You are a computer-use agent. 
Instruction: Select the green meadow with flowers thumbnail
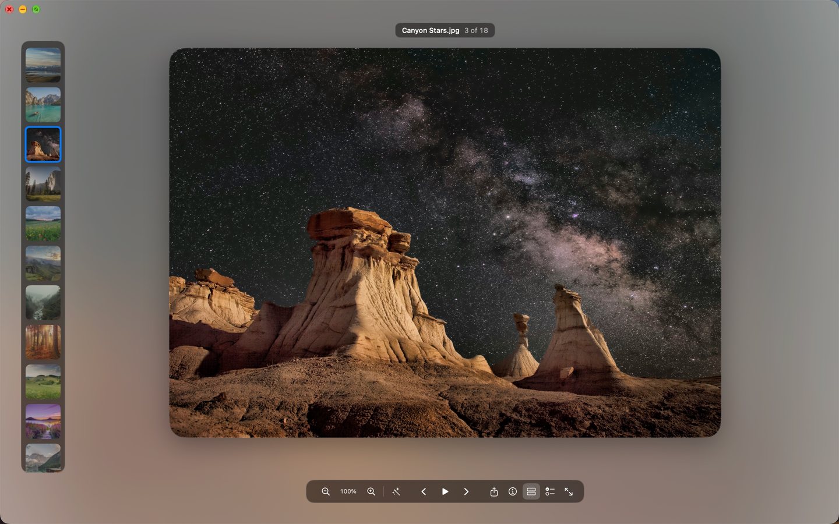[43, 224]
